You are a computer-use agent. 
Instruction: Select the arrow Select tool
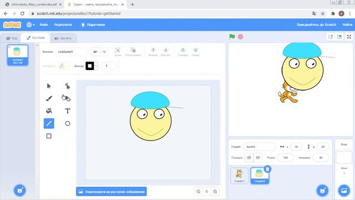pyautogui.click(x=49, y=86)
